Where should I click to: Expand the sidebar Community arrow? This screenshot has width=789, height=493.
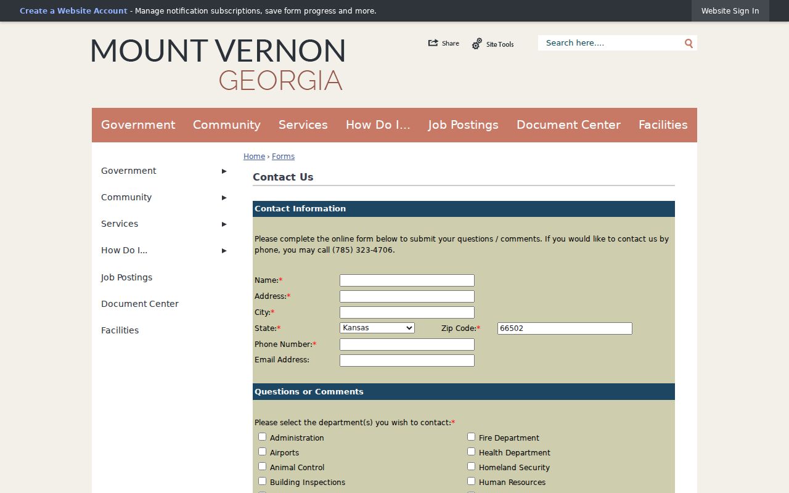coord(224,198)
